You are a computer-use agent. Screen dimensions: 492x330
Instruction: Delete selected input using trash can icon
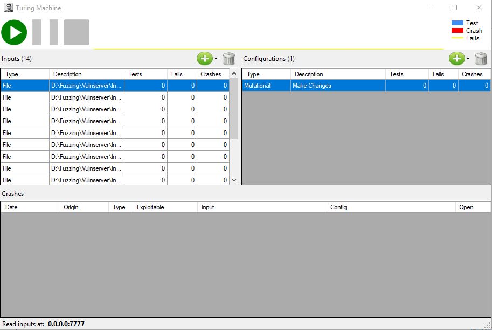tap(229, 58)
